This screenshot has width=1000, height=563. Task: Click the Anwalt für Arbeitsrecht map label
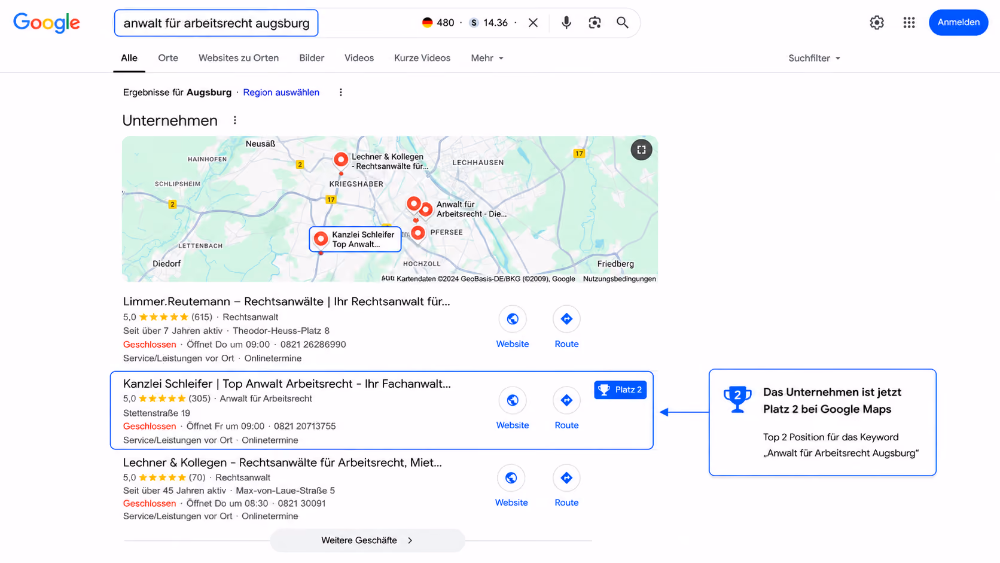471,209
